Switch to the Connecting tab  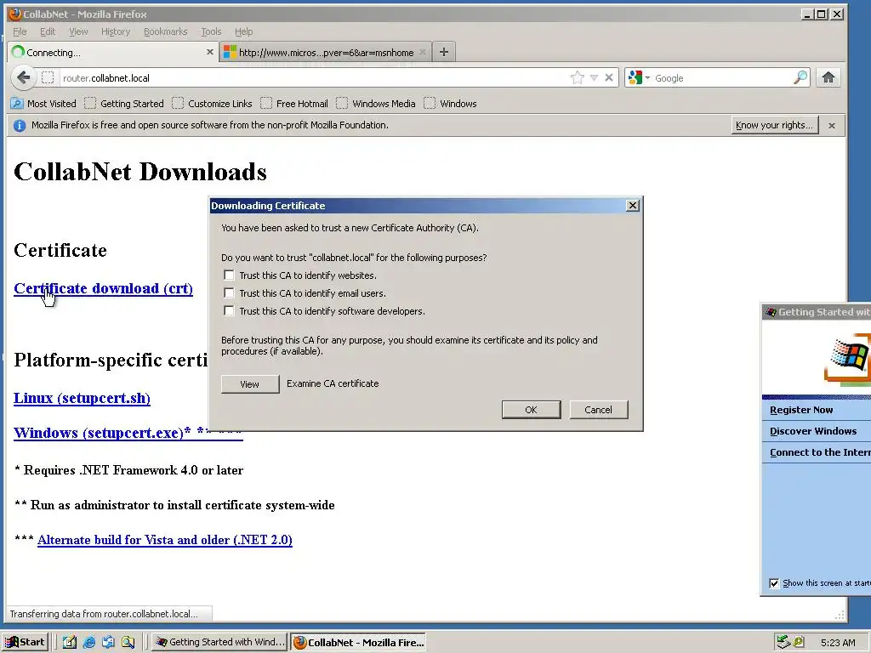(112, 52)
